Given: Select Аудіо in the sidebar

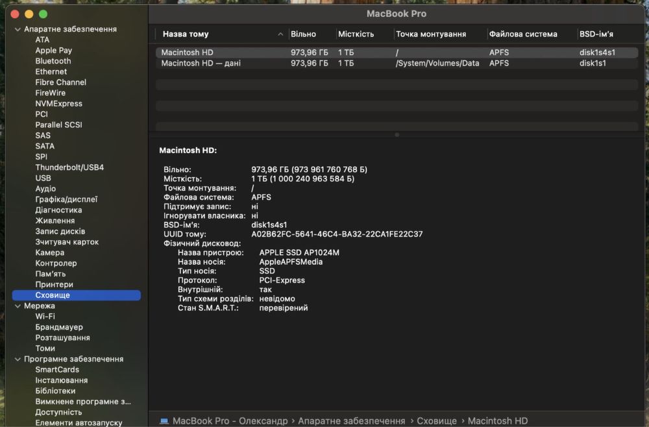Looking at the screenshot, I should [45, 189].
